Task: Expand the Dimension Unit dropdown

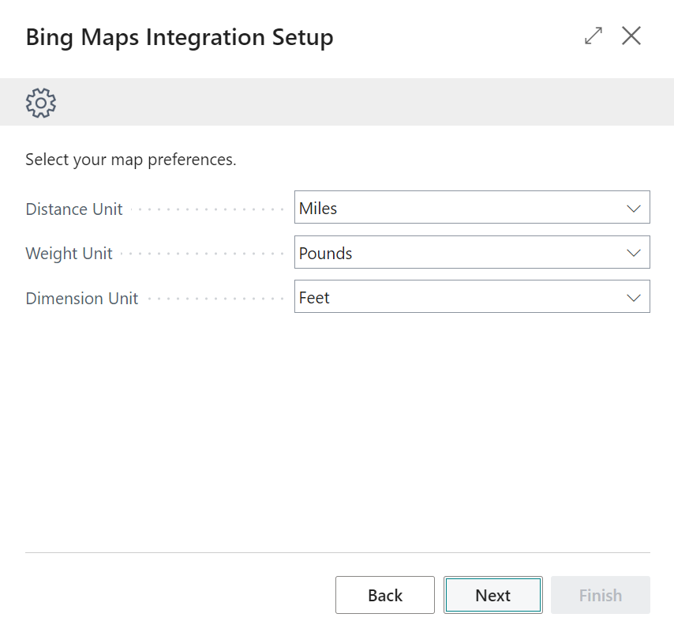Action: 634,296
